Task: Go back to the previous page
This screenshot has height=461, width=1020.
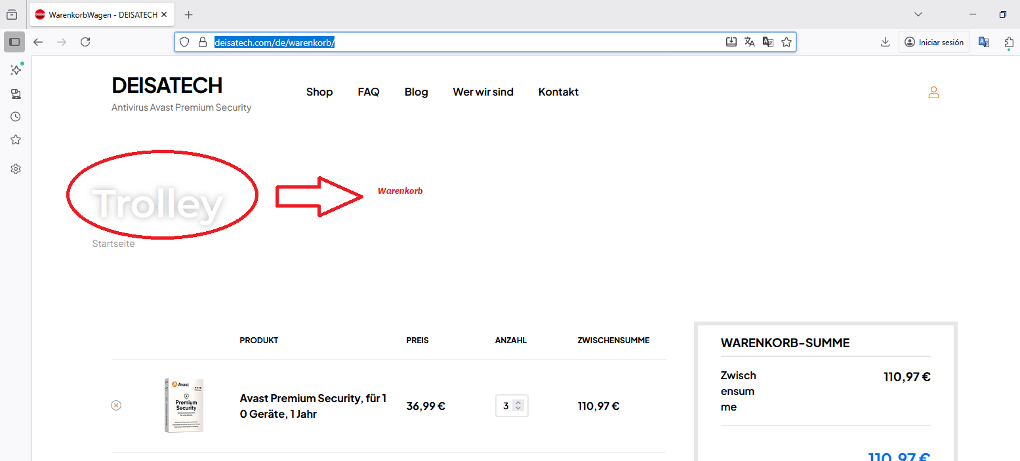Action: 38,42
